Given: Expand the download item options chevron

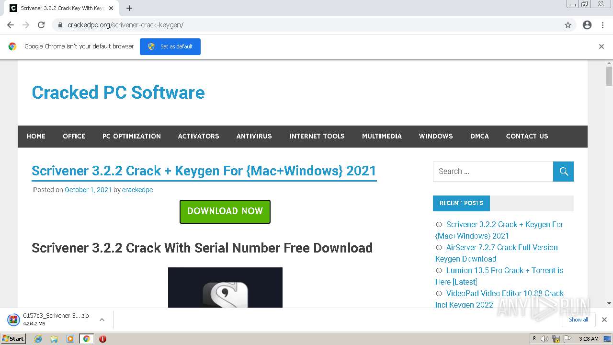Looking at the screenshot, I should [x=102, y=320].
